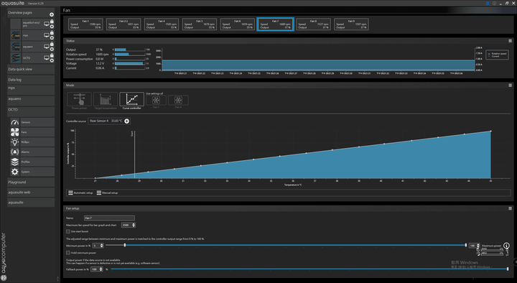Image resolution: width=517 pixels, height=283 pixels.
Task: Adjust the Fallback power stepper
Action: pos(101,269)
